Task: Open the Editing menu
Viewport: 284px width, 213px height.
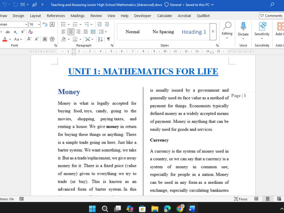Action: [x=227, y=31]
